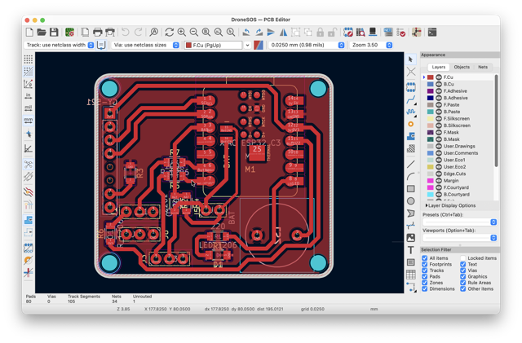This screenshot has width=522, height=343.
Task: Switch to the Objects tab
Action: click(x=462, y=67)
